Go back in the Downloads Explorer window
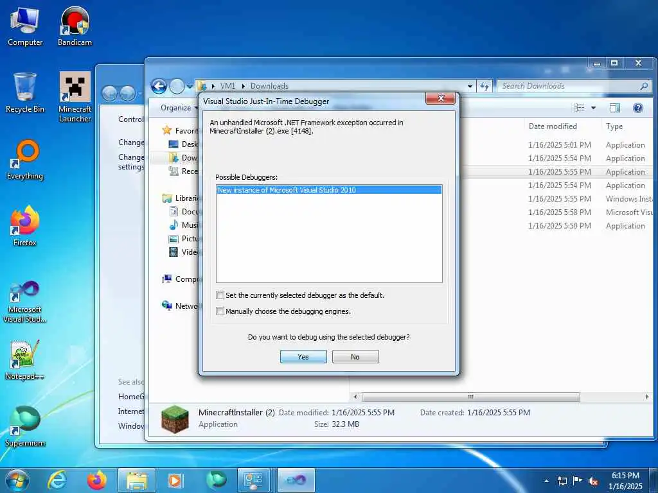This screenshot has width=658, height=493. [159, 87]
